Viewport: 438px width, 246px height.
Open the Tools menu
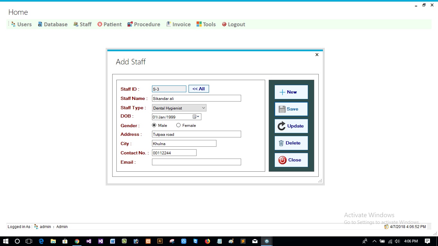[206, 24]
